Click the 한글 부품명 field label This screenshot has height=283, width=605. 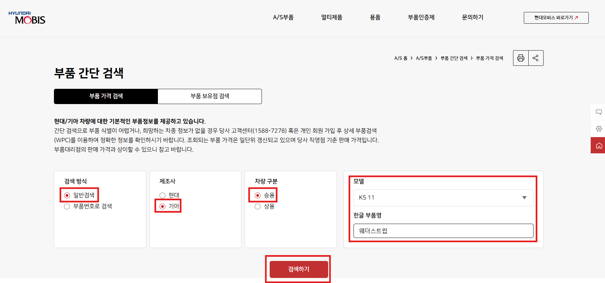(x=367, y=215)
